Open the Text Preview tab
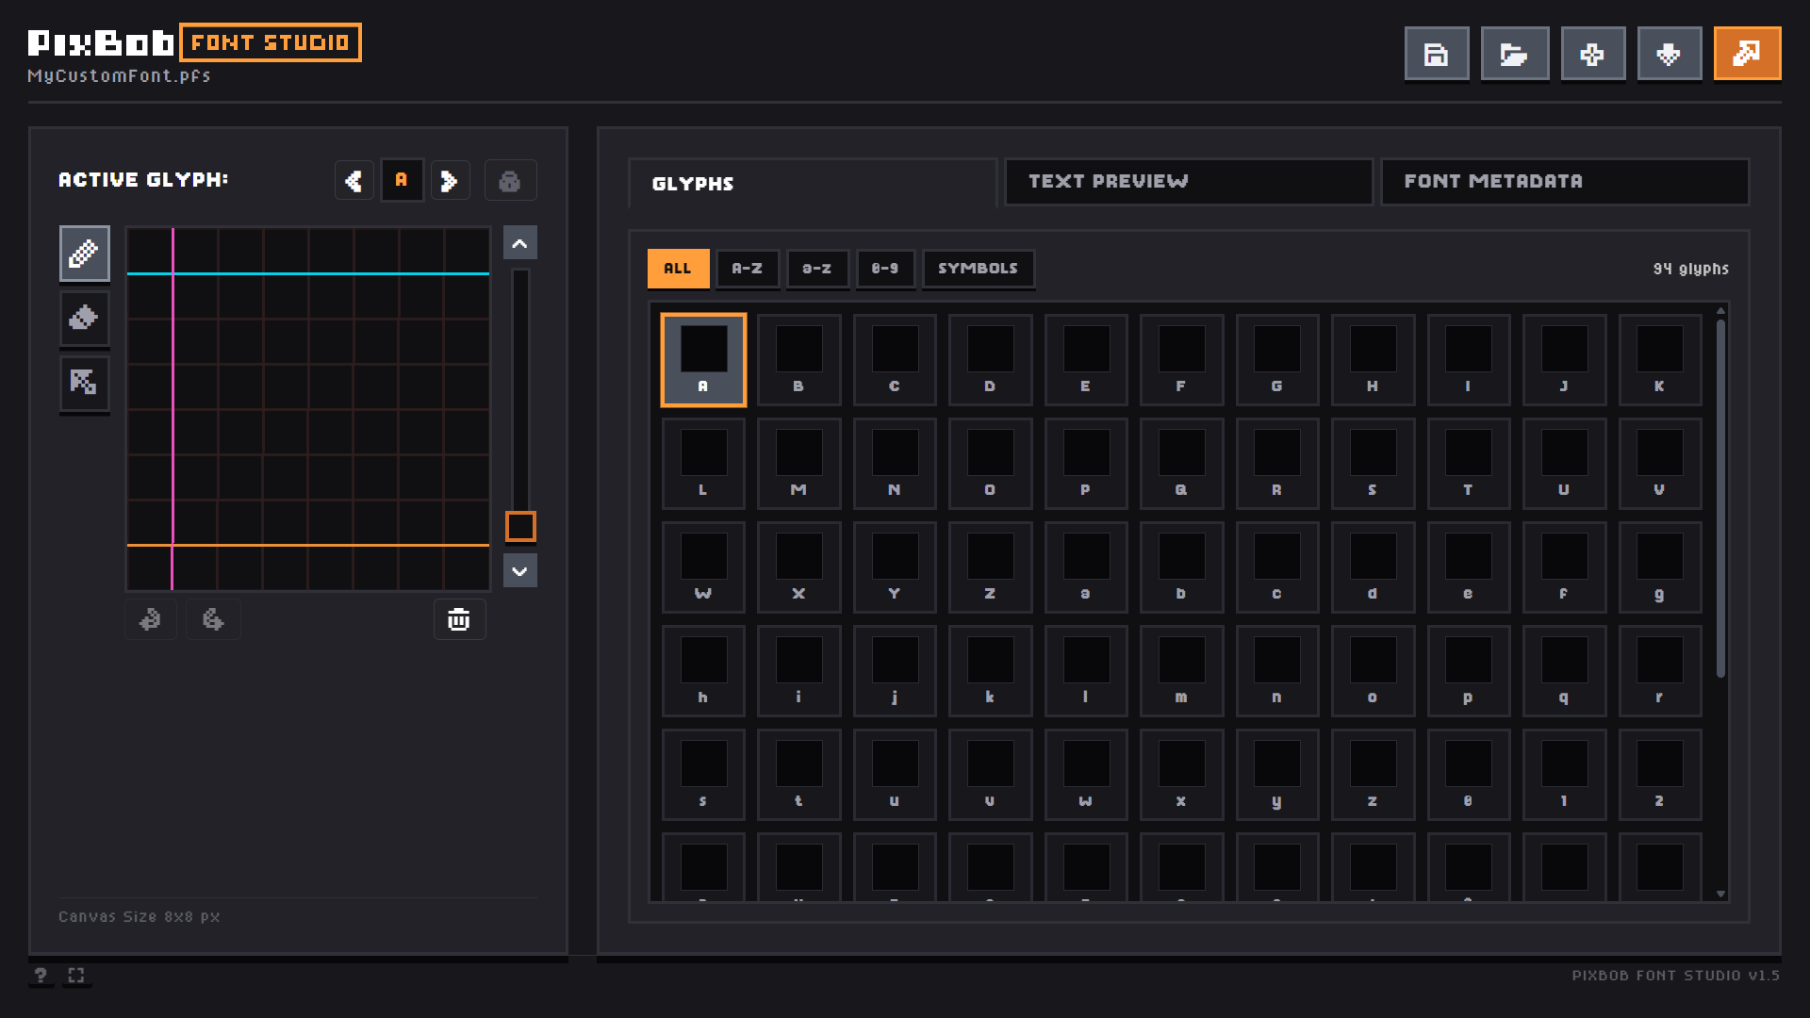Screen dimensions: 1810x1018 1188,181
